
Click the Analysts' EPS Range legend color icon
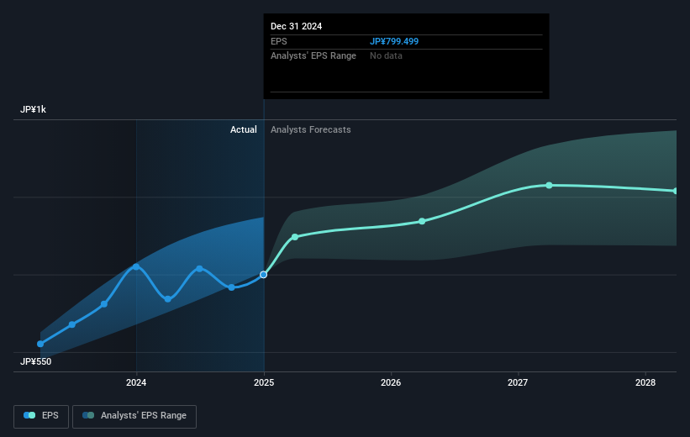click(x=88, y=415)
